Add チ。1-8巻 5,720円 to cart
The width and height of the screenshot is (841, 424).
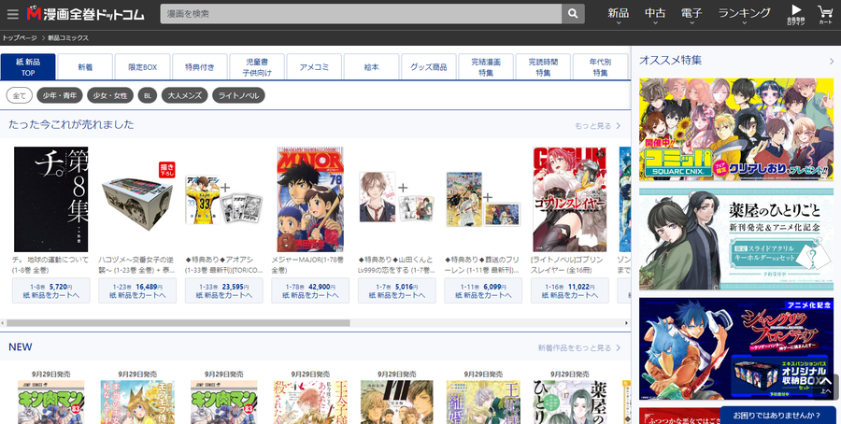pos(51,290)
